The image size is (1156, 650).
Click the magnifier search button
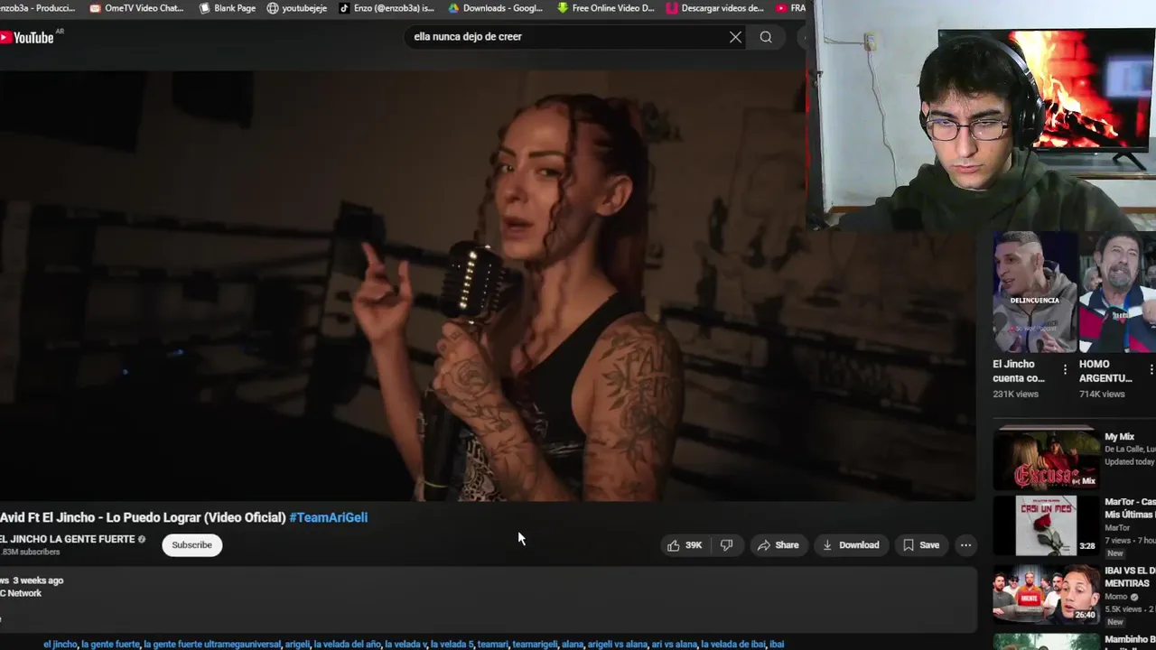(x=766, y=37)
